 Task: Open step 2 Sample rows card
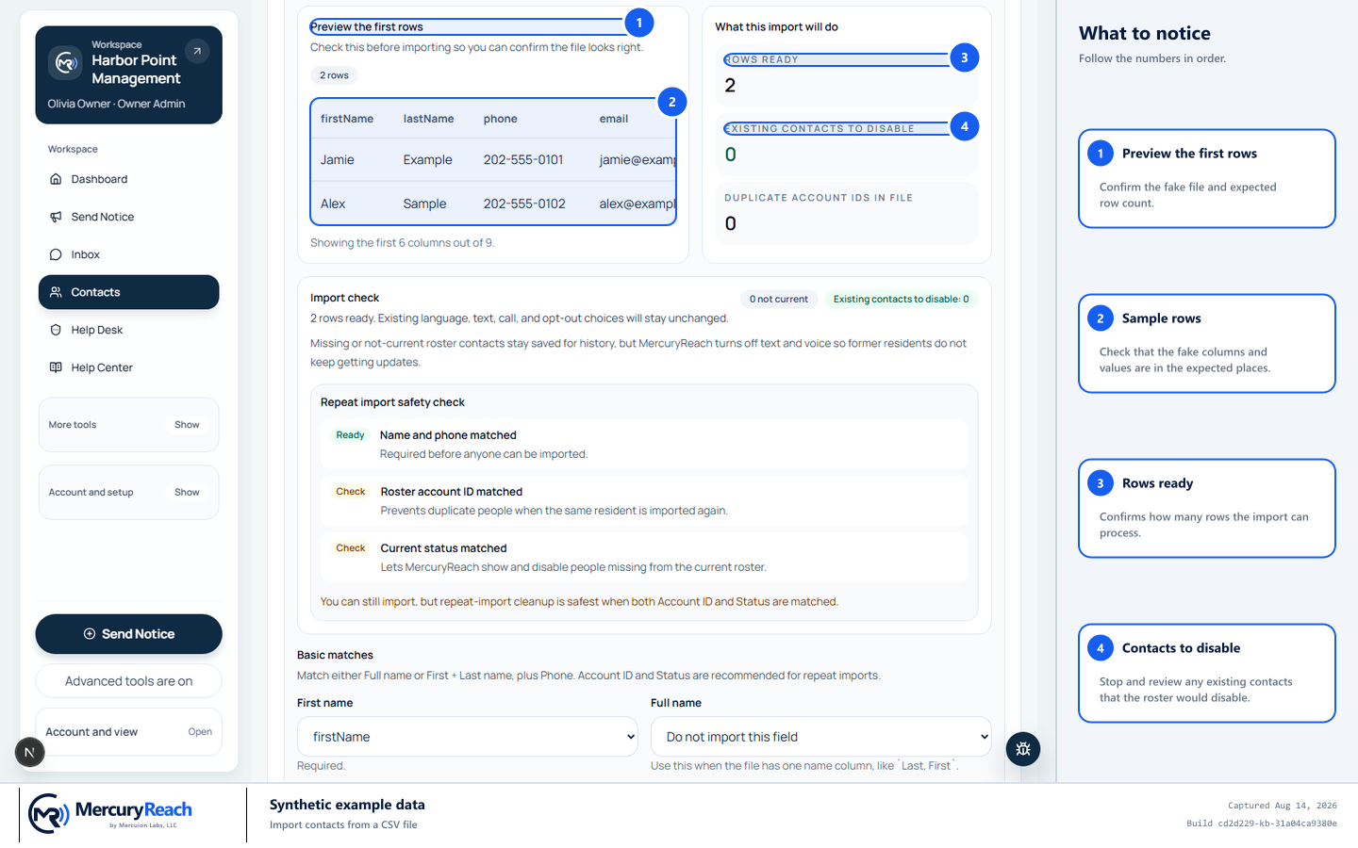point(1207,344)
